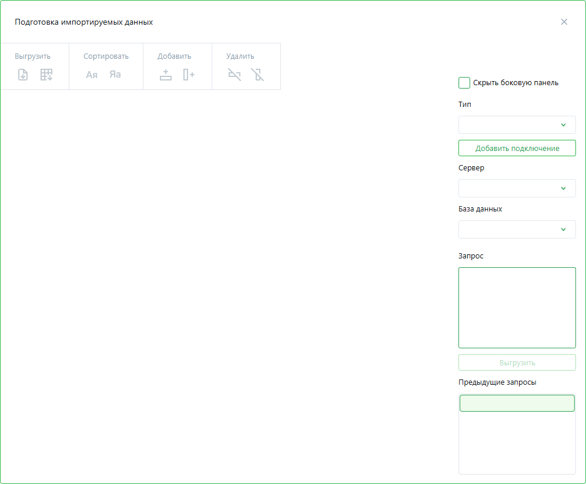This screenshot has height=484, width=586.
Task: Select the highlighted entry in Предыдущие запросы
Action: click(x=517, y=404)
